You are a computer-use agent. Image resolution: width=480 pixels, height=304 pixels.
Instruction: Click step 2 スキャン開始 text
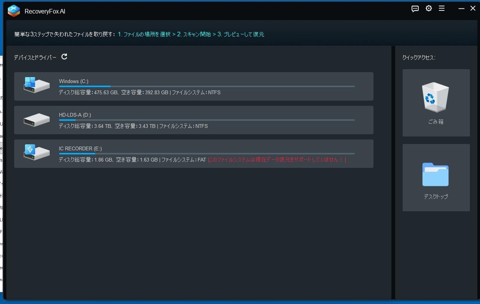click(194, 34)
